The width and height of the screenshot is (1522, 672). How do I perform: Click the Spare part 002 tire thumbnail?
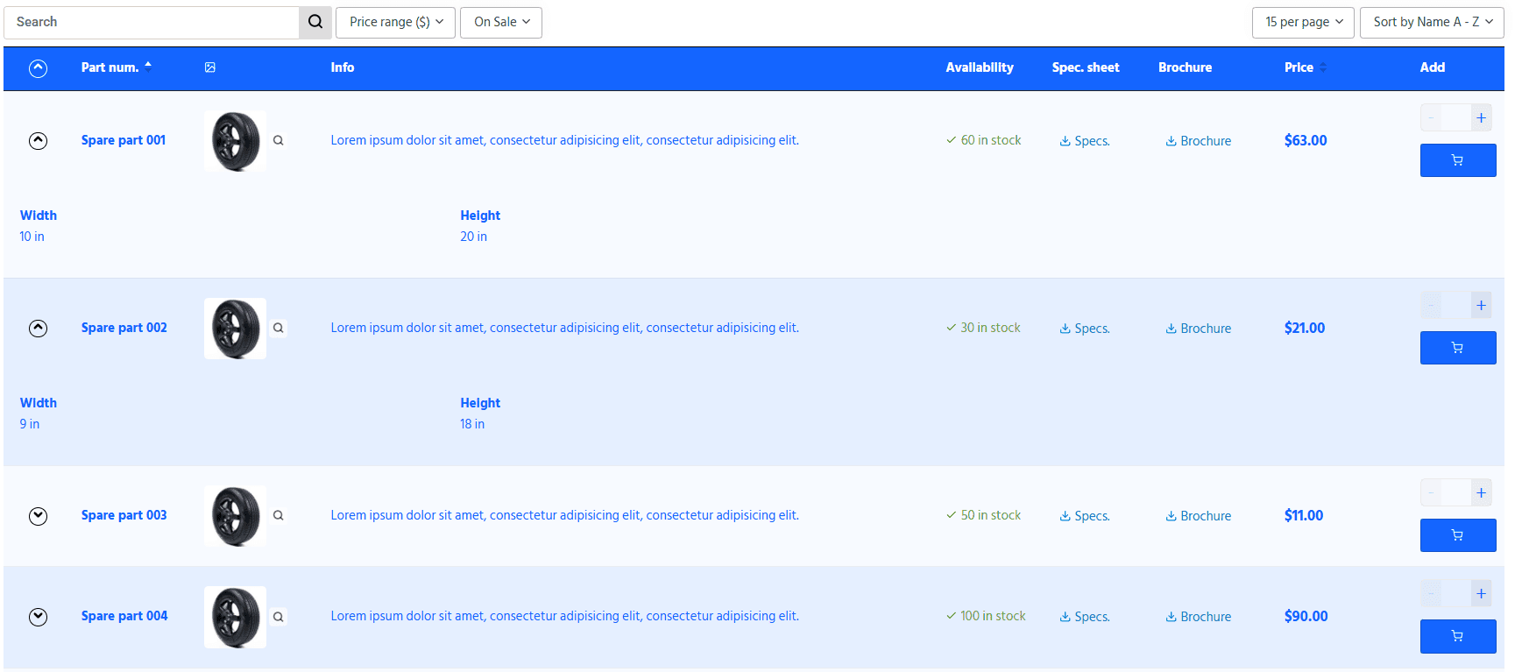(x=235, y=329)
